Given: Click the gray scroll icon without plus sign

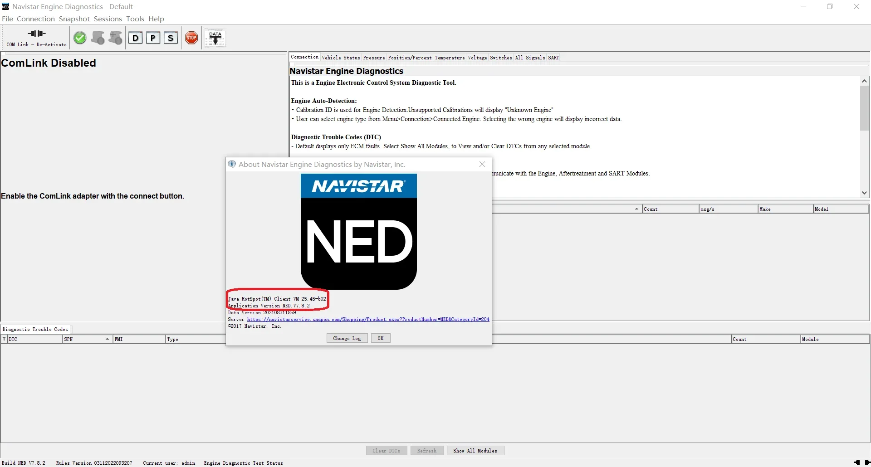Looking at the screenshot, I should pos(98,38).
